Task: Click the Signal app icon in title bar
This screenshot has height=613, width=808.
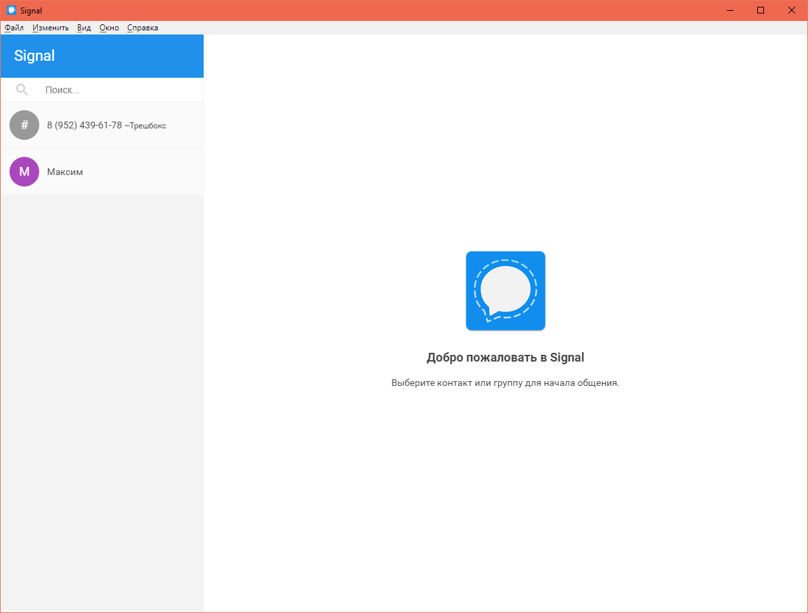Action: 12,10
